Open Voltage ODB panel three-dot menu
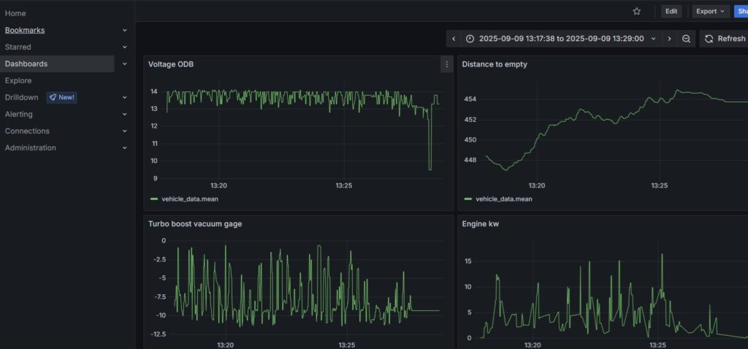Image resolution: width=748 pixels, height=349 pixels. 446,65
